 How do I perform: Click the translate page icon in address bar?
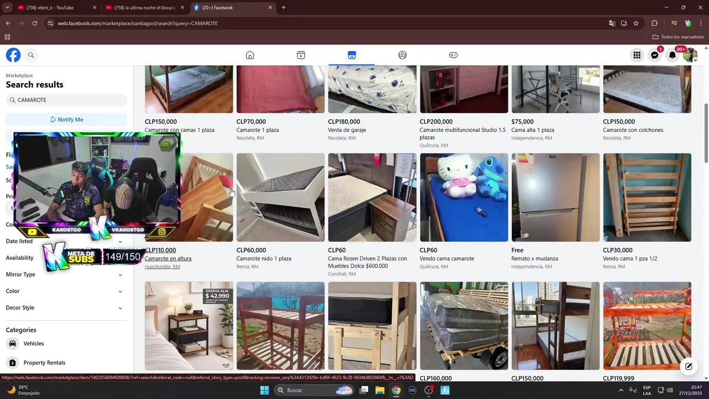(x=612, y=23)
